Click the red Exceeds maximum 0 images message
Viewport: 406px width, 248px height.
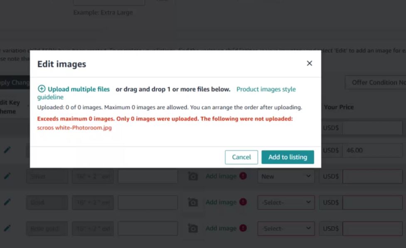(165, 119)
